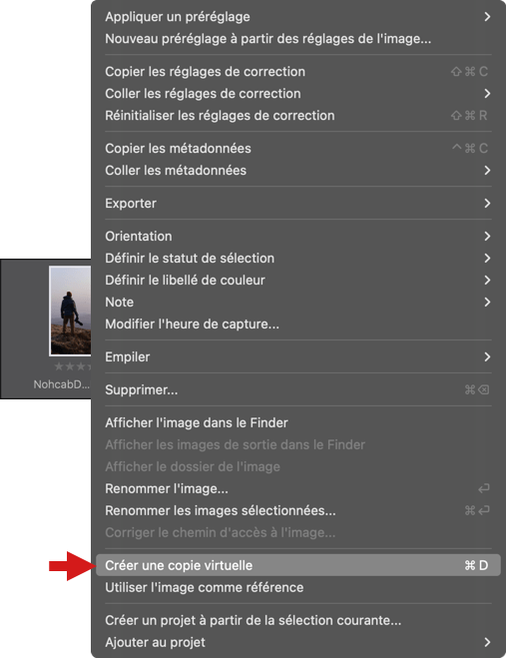Select Utiliser l'image comme référence
Image resolution: width=506 pixels, height=658 pixels.
pos(297,587)
